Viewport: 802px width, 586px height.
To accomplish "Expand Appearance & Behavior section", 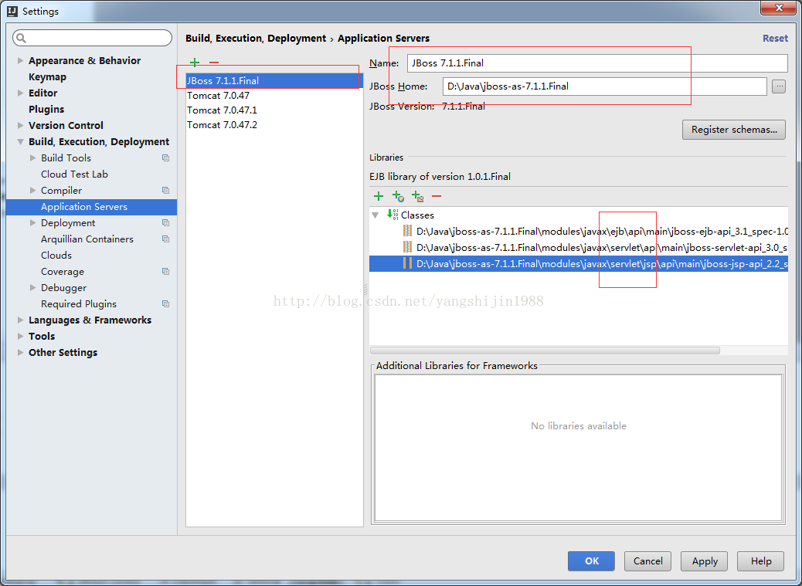I will (x=20, y=60).
